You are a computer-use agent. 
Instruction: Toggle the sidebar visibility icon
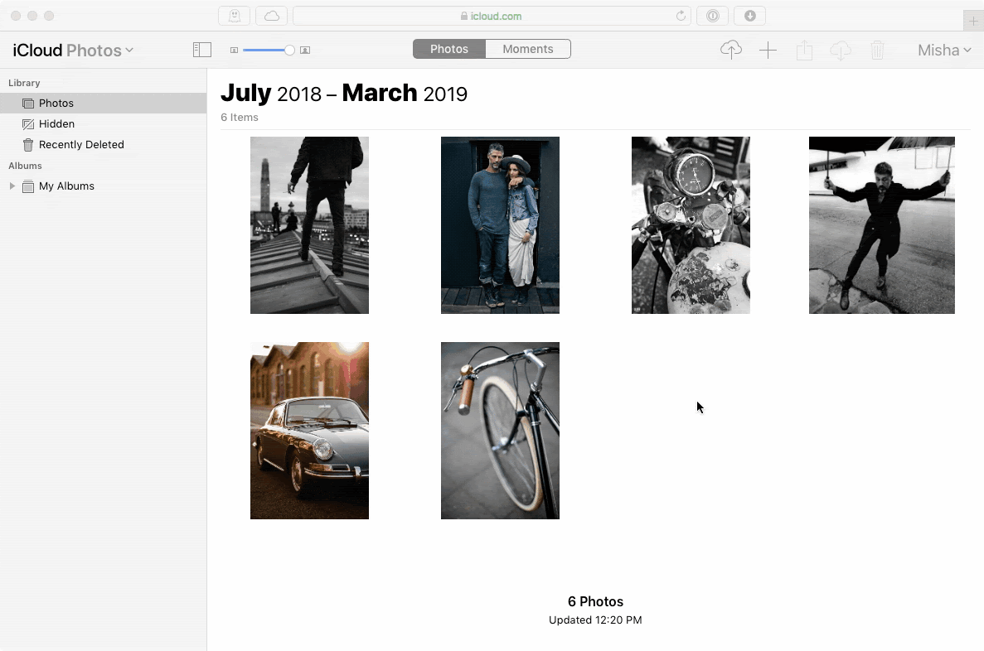tap(202, 50)
